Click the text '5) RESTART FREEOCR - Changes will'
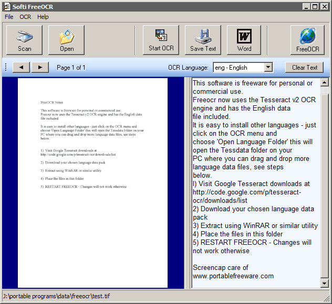This screenshot has height=304, width=332. pos(252,243)
